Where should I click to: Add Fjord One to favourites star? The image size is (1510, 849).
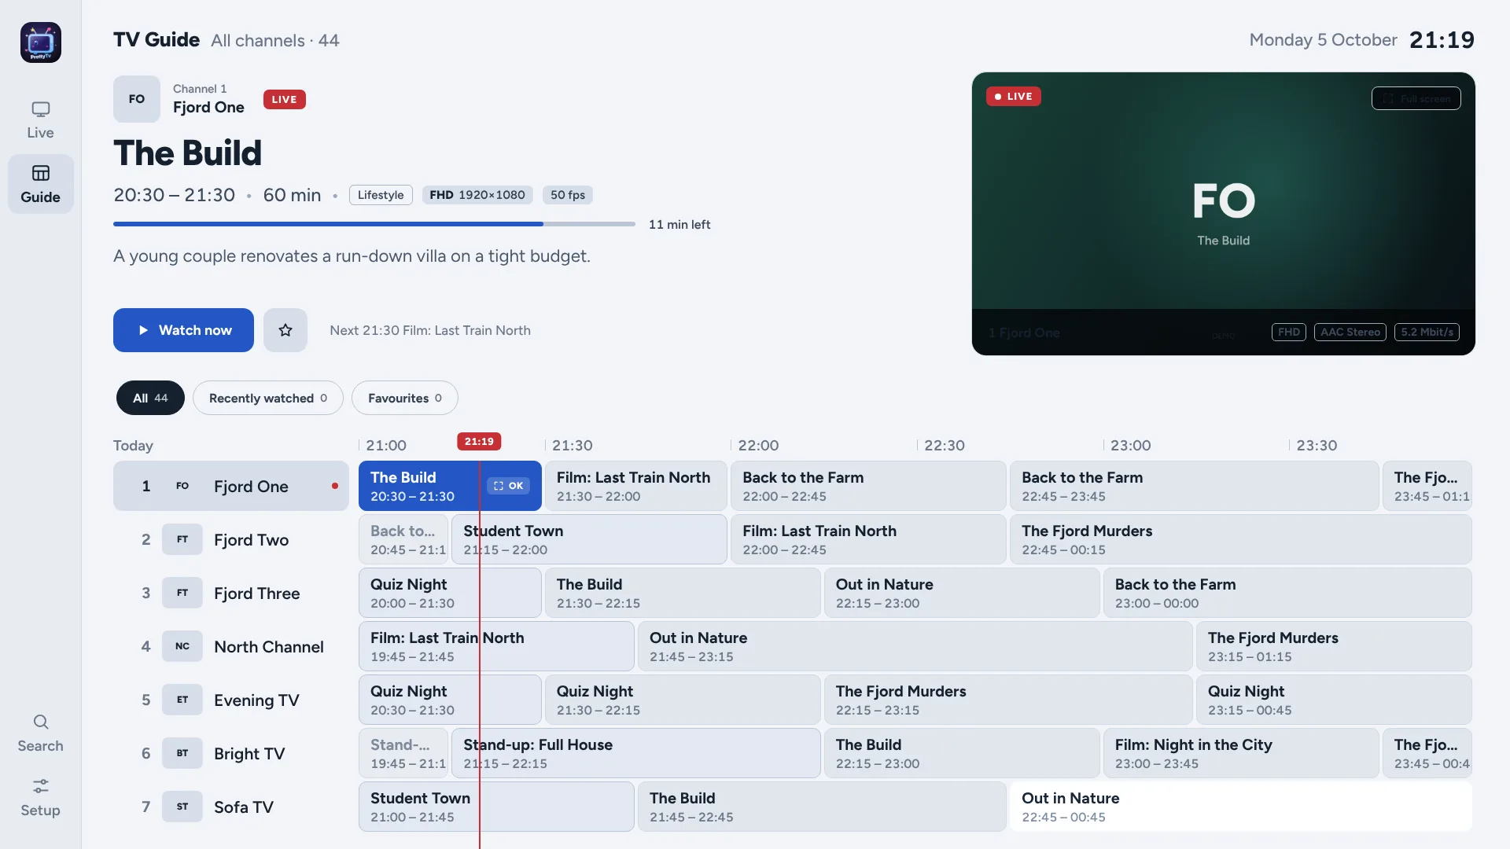[x=285, y=330]
